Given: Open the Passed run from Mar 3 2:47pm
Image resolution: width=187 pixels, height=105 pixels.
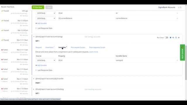Looking at the screenshot, I should [x=15, y=33].
